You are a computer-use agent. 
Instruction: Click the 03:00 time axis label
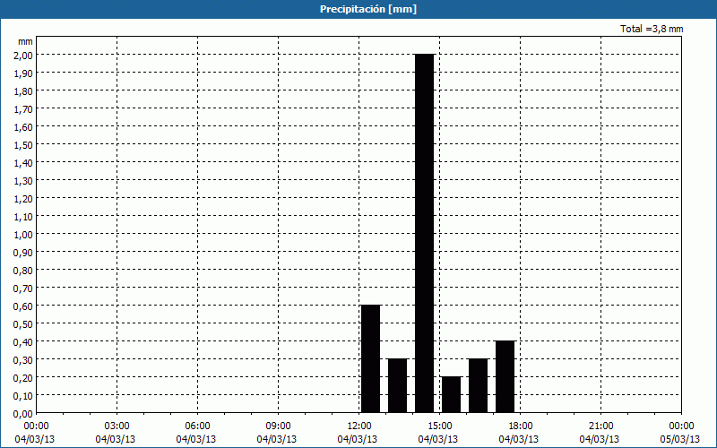click(117, 426)
